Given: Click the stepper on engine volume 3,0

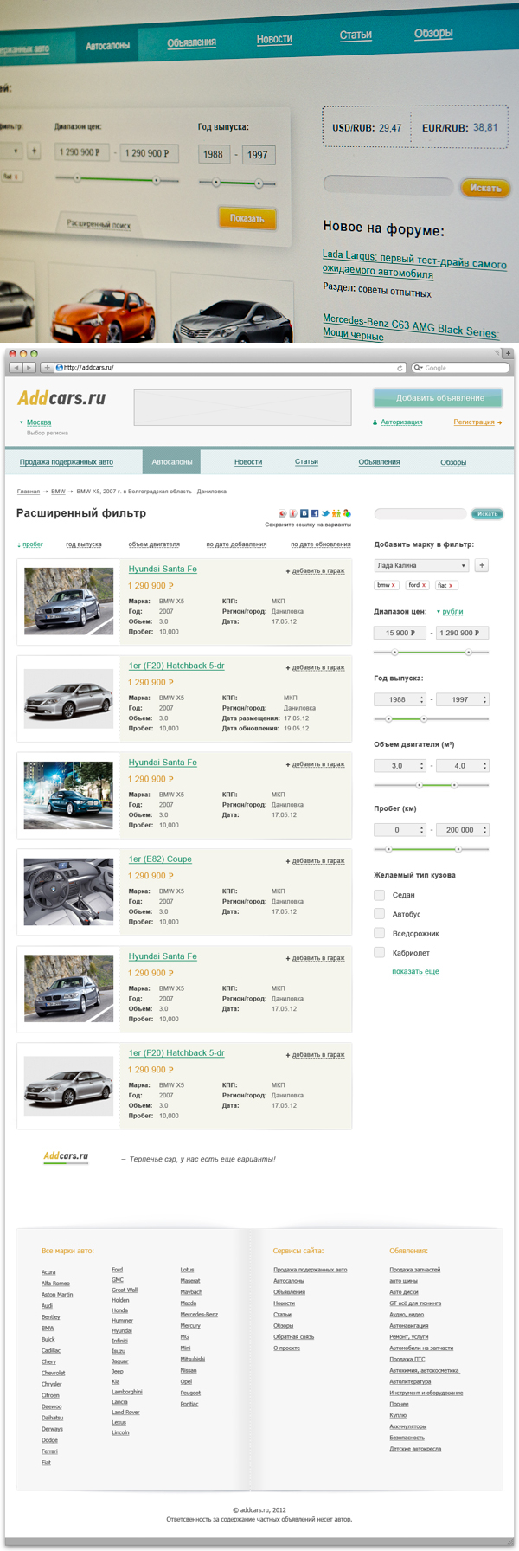Looking at the screenshot, I should [422, 765].
